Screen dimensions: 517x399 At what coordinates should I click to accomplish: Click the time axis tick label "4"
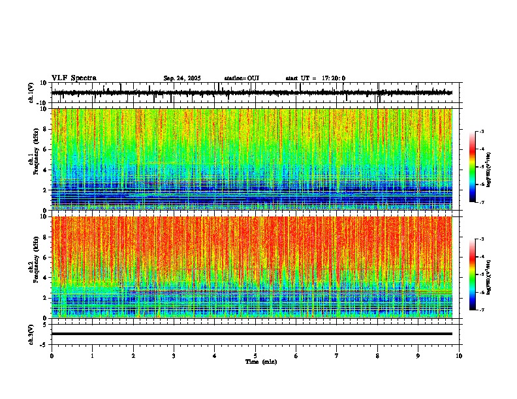(215, 356)
